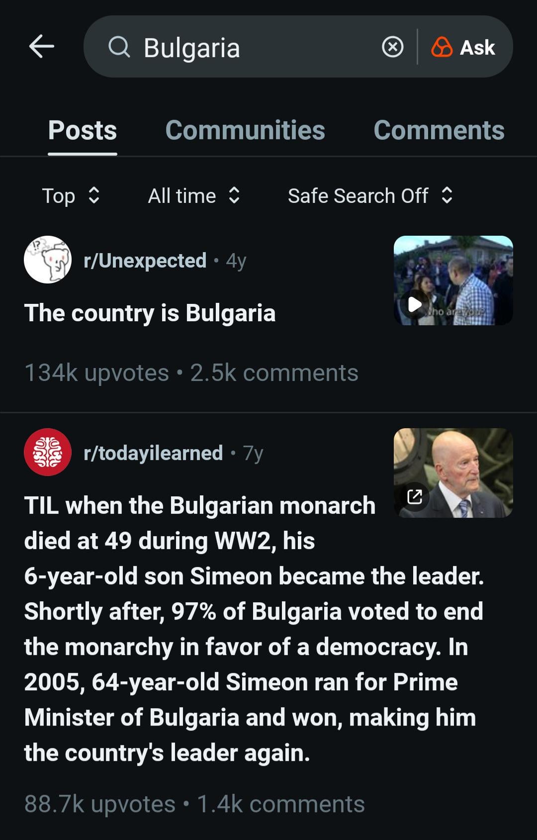Screen dimensions: 537x840
Task: Select the Posts tab
Action: click(x=83, y=130)
